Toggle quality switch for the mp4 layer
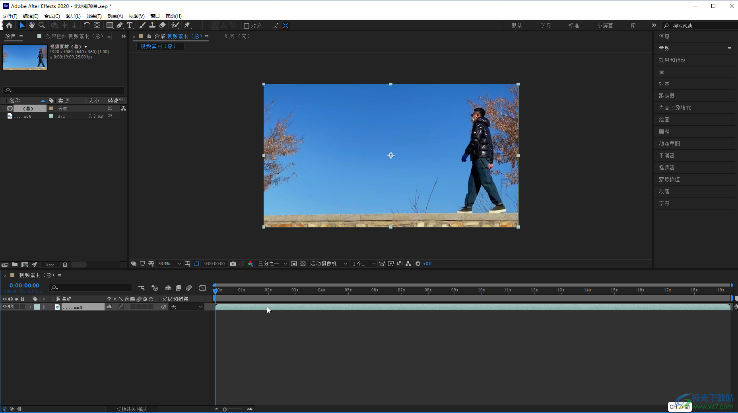 (121, 307)
